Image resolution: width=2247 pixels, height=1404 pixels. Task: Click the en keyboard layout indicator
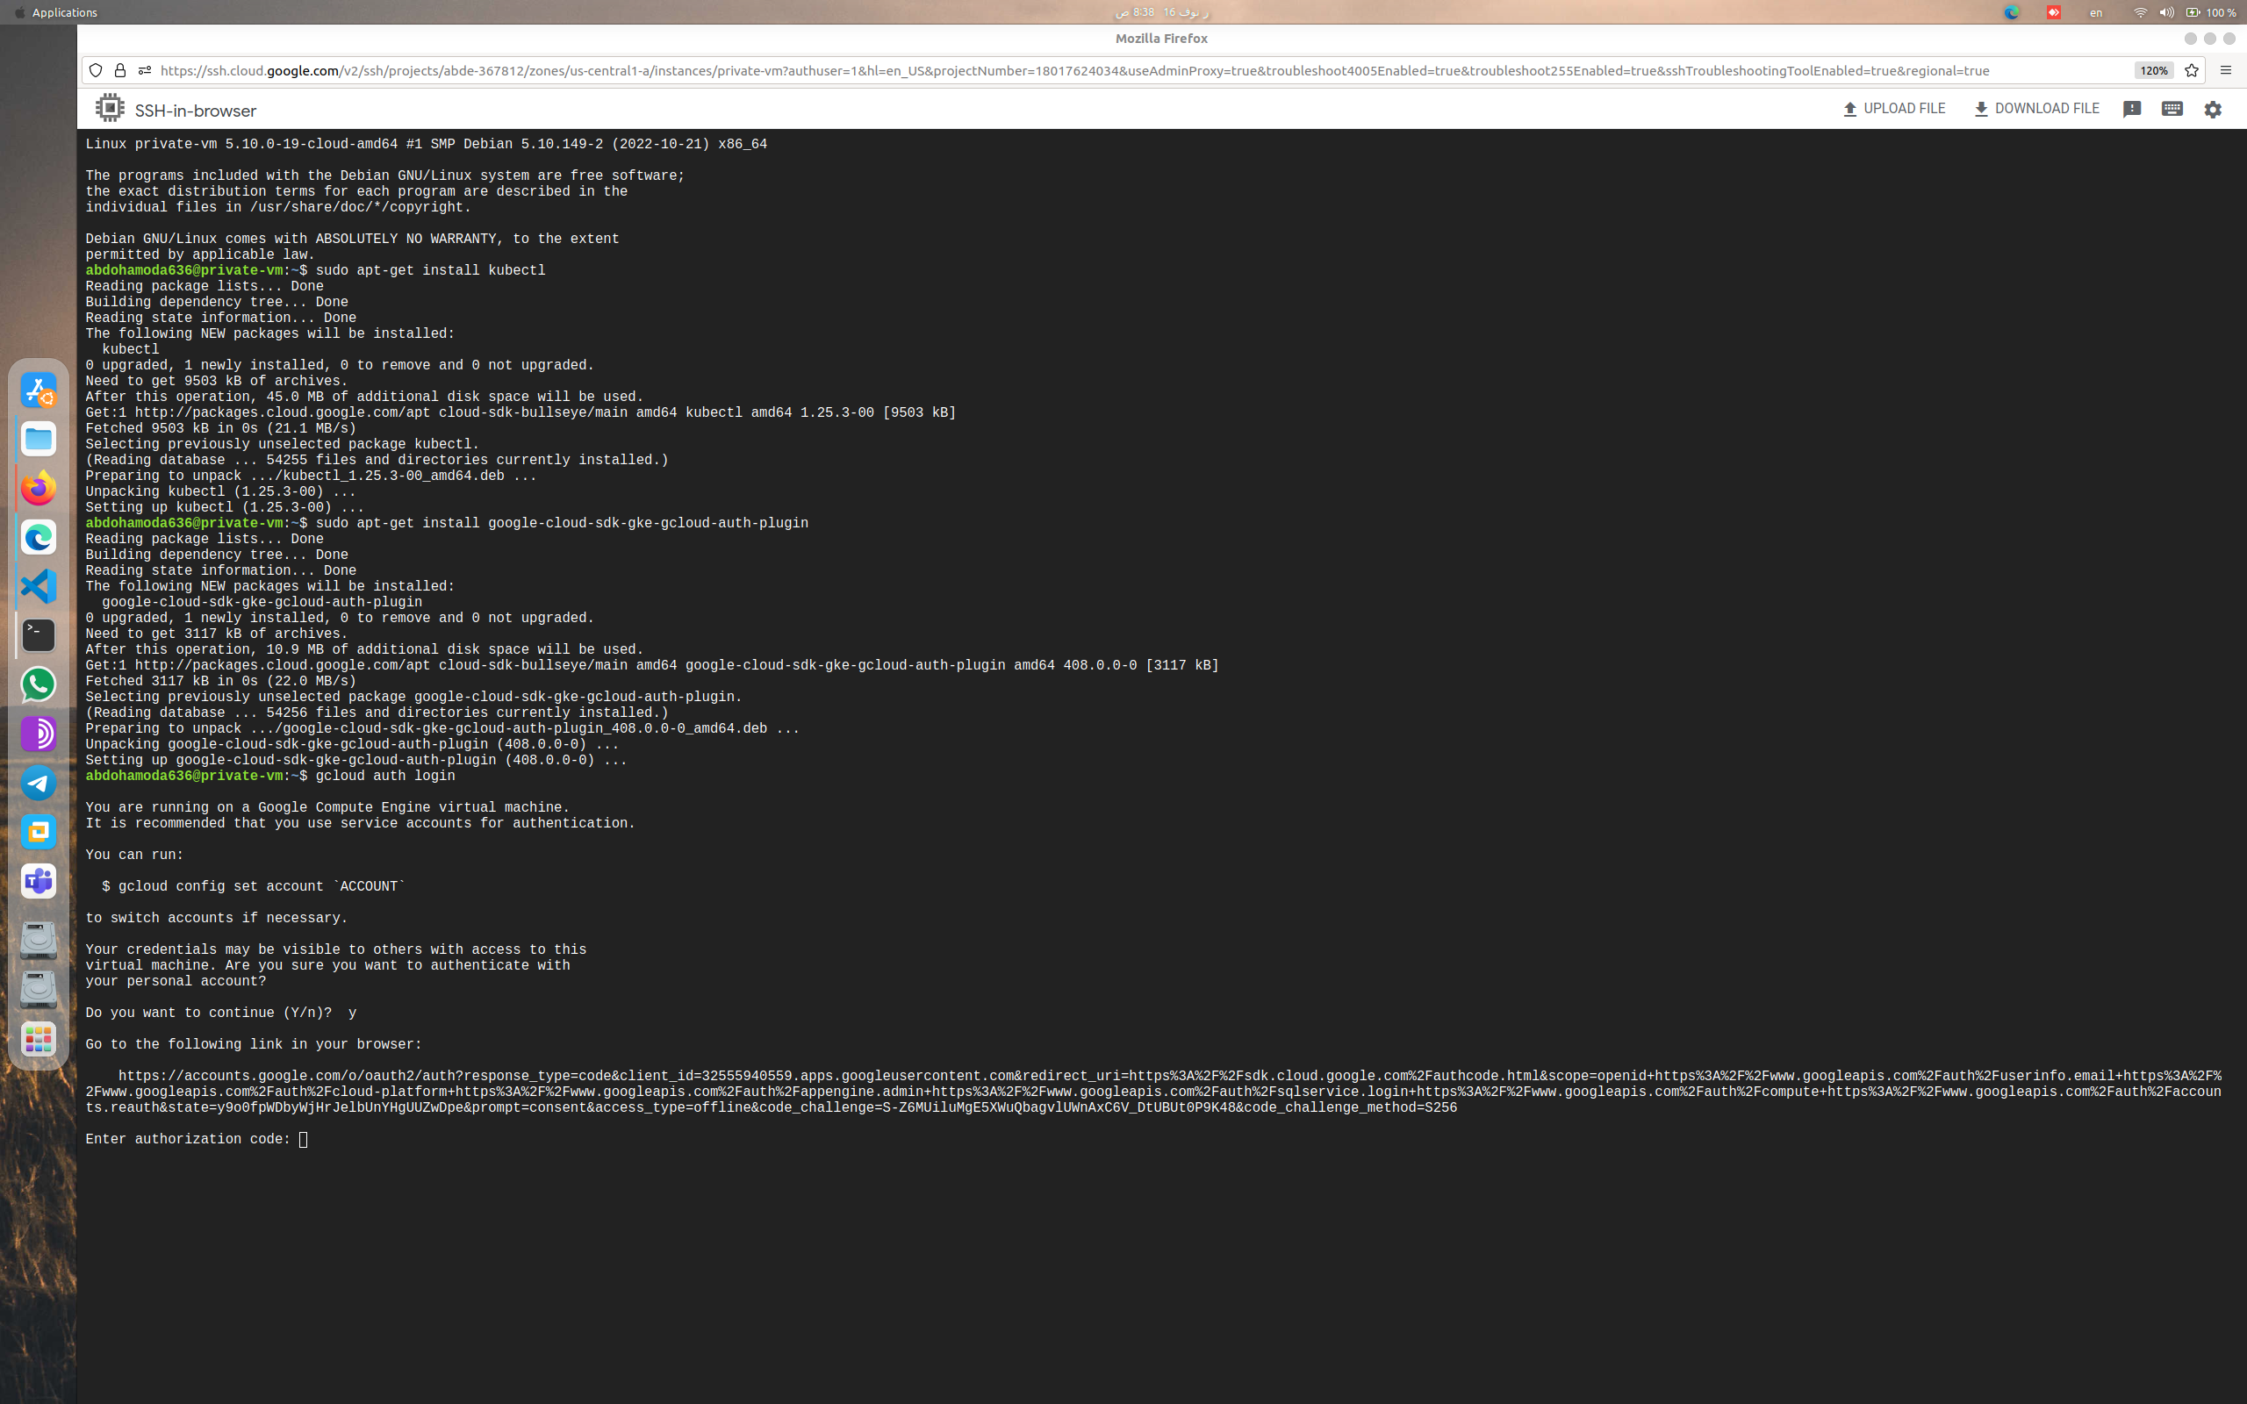pyautogui.click(x=2096, y=12)
